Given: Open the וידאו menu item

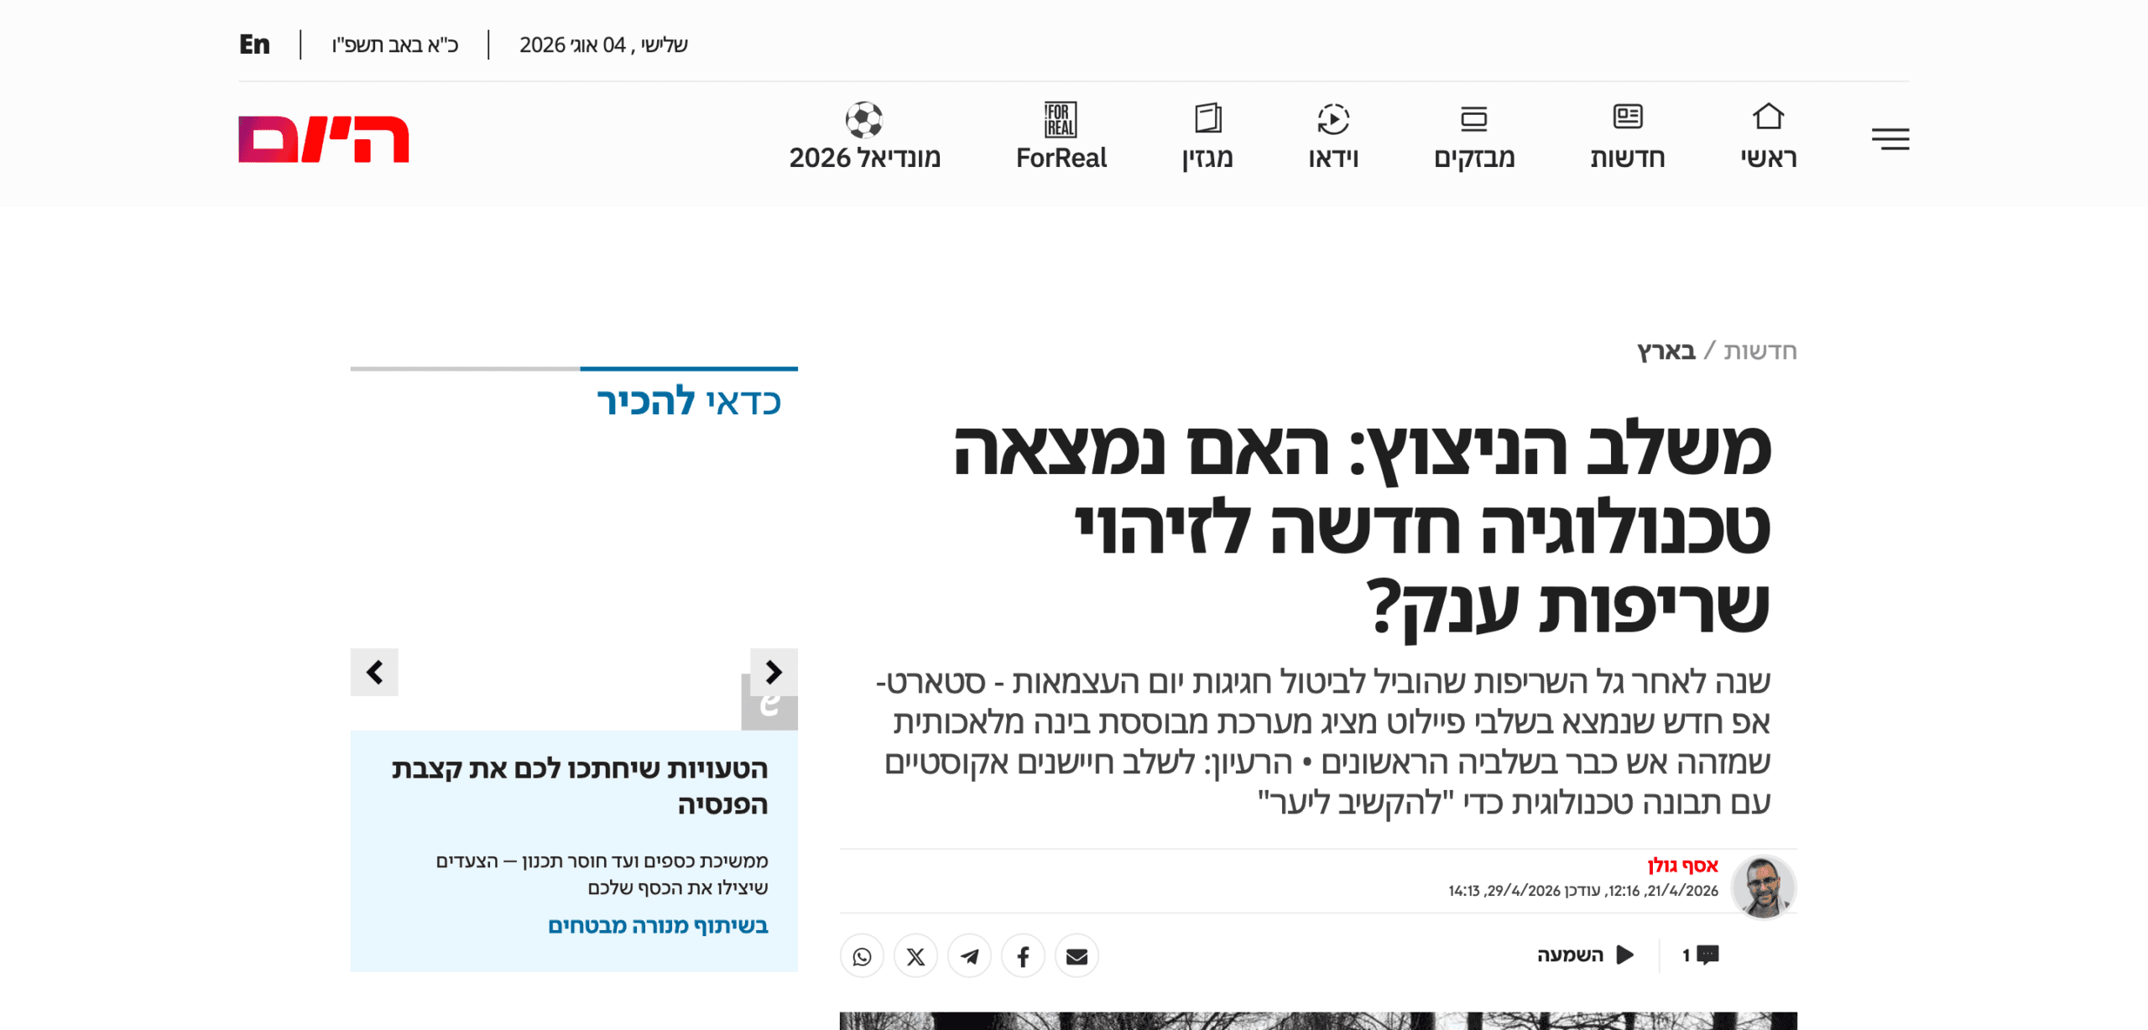Looking at the screenshot, I should (1332, 158).
